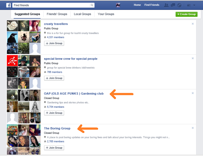Click the red network logo thumbnail
Screen dimensions: 203x156
[x=12, y=61]
